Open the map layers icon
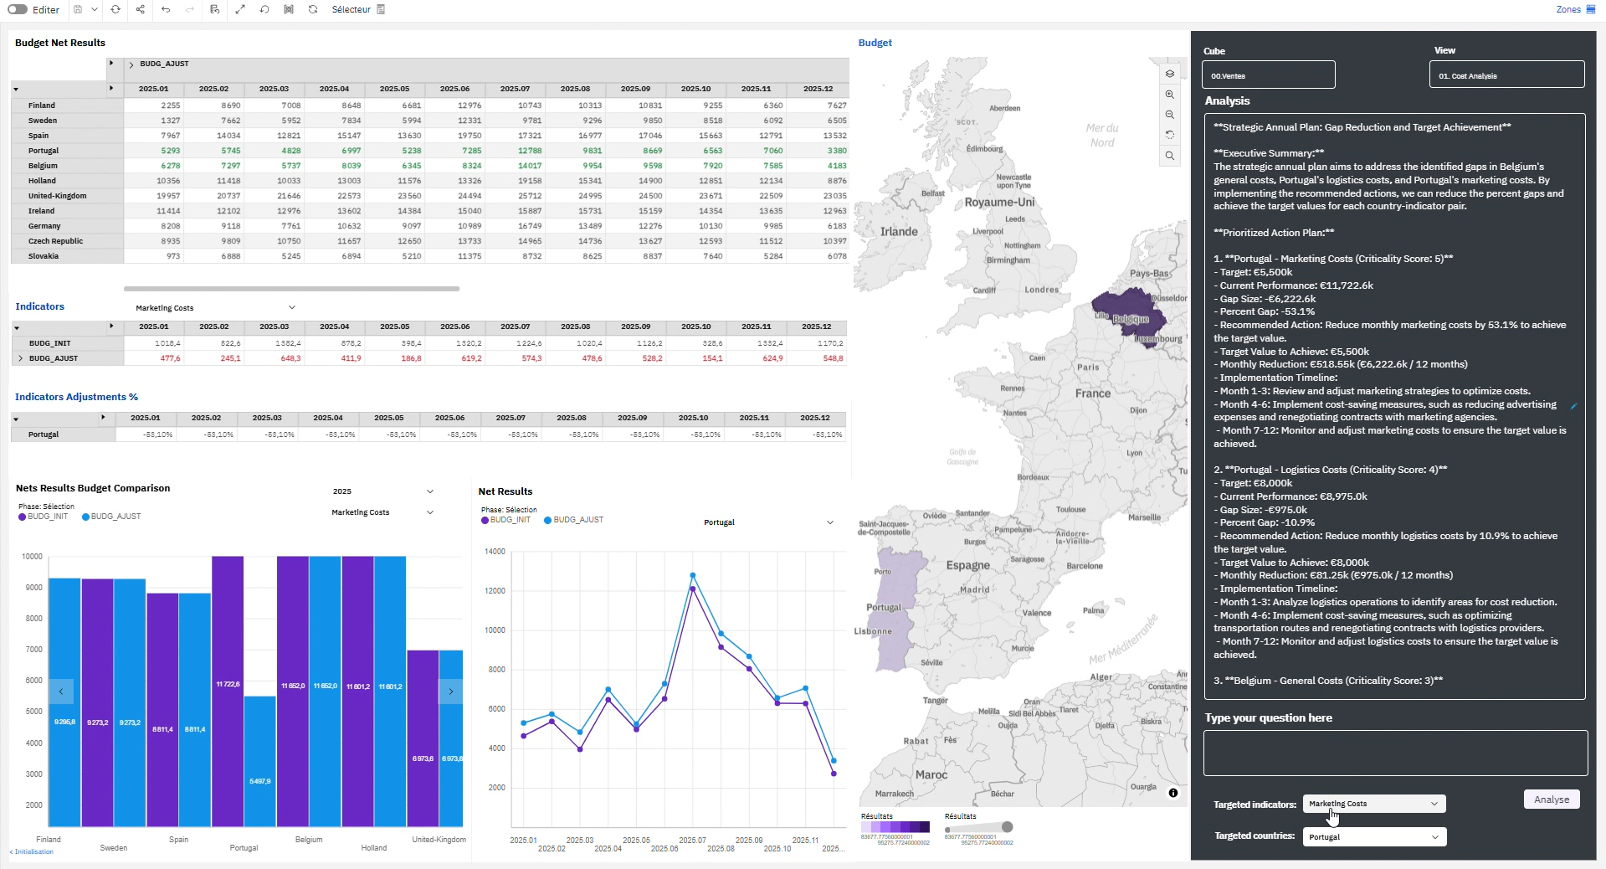This screenshot has width=1606, height=869. (1170, 74)
